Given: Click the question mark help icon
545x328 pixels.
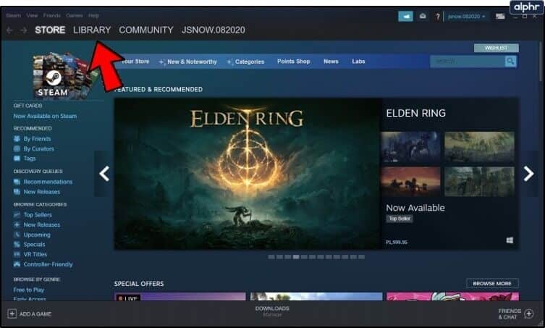Looking at the screenshot, I should coord(438,17).
